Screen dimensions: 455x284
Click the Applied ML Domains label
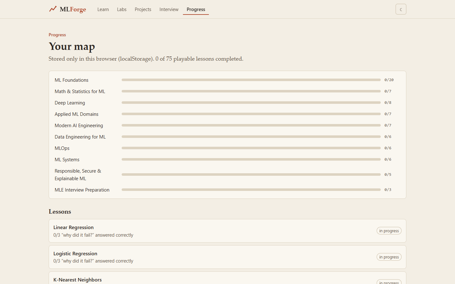(76, 114)
